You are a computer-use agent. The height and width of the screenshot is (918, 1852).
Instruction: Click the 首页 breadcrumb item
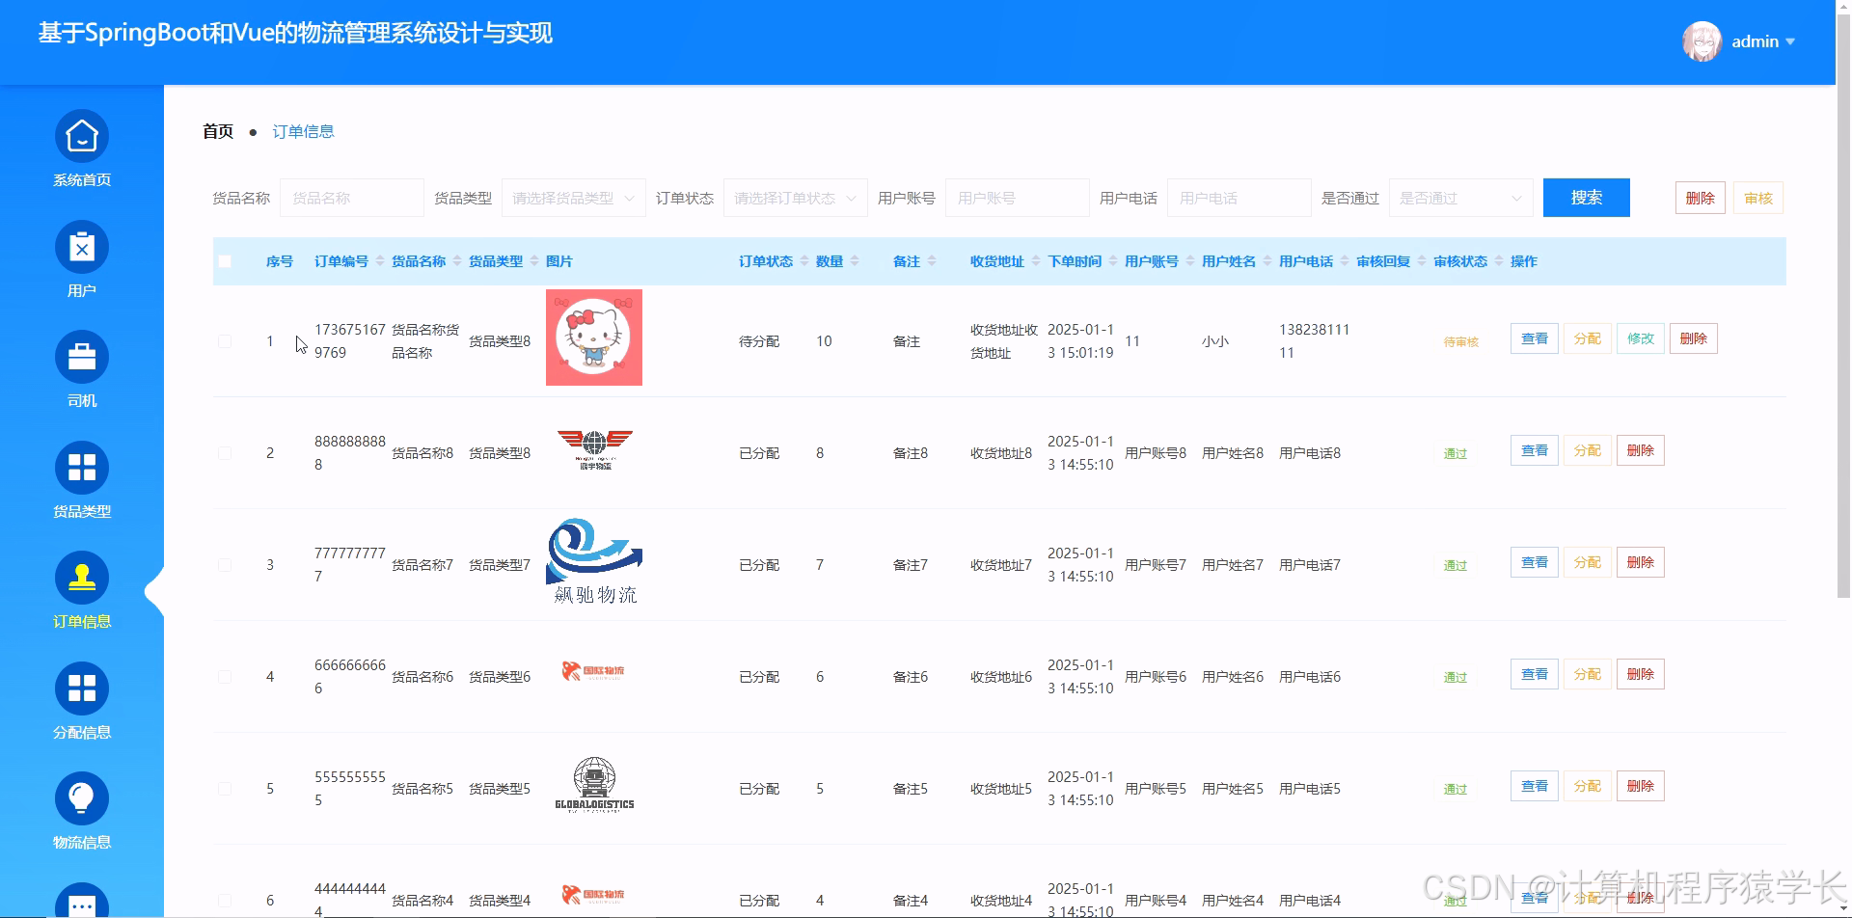click(x=217, y=131)
